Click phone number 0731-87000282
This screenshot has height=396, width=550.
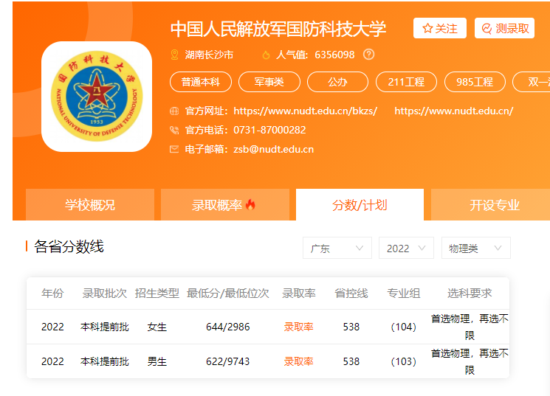(x=269, y=131)
